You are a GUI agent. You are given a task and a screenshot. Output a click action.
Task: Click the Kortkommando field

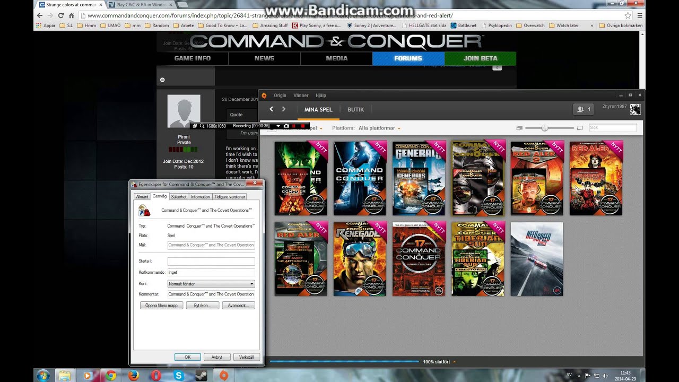coord(211,272)
